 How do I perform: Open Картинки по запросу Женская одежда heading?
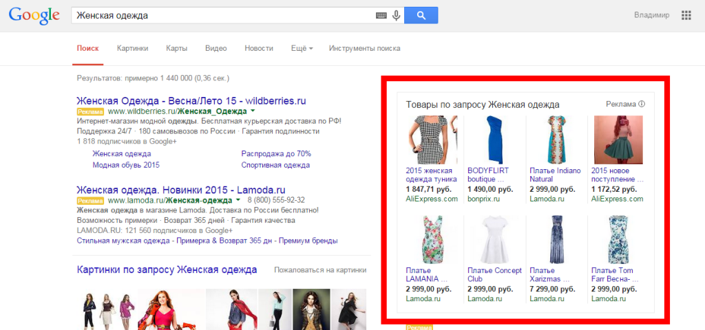click(167, 269)
